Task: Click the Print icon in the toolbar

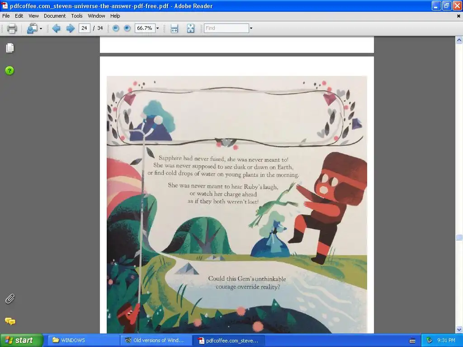Action: pos(12,28)
